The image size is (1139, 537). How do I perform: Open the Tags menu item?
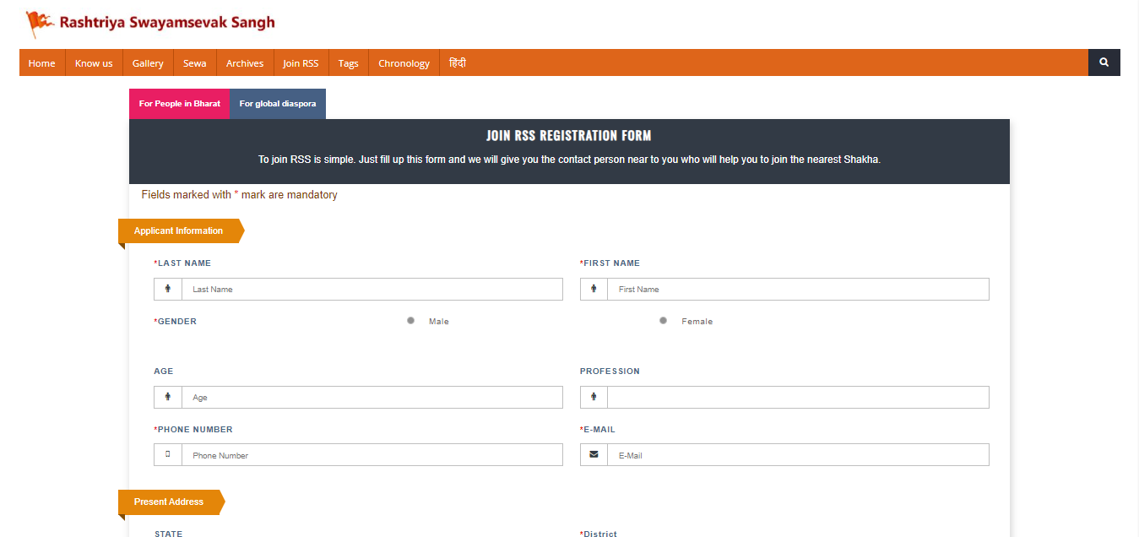click(x=349, y=62)
